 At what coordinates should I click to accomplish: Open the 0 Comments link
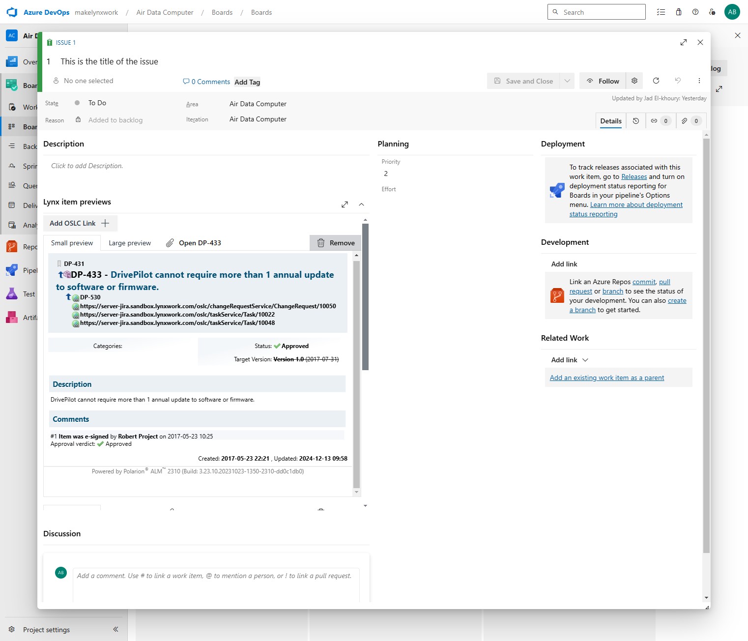(x=206, y=82)
